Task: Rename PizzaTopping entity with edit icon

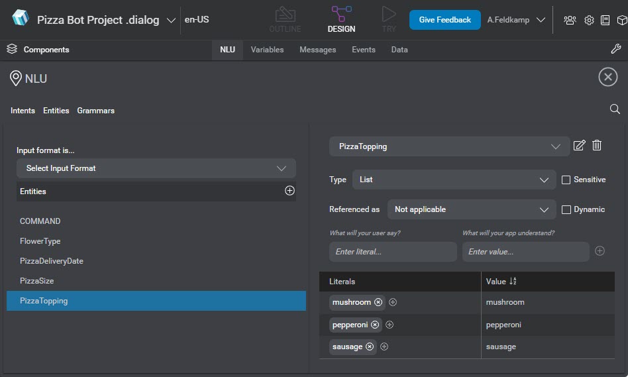Action: point(579,146)
